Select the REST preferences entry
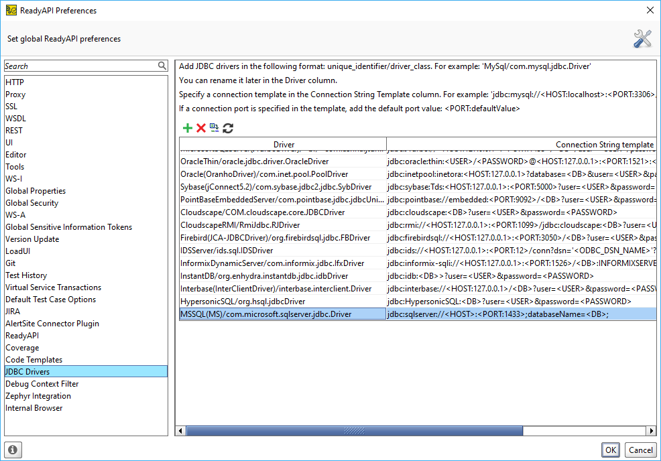Viewport: 661px width, 461px height. pos(86,131)
